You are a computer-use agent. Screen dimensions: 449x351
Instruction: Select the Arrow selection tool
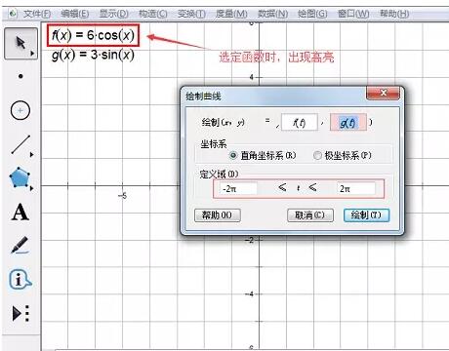point(20,43)
